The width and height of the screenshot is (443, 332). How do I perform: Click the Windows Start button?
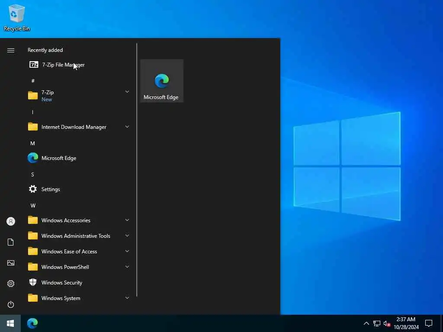[10, 323]
